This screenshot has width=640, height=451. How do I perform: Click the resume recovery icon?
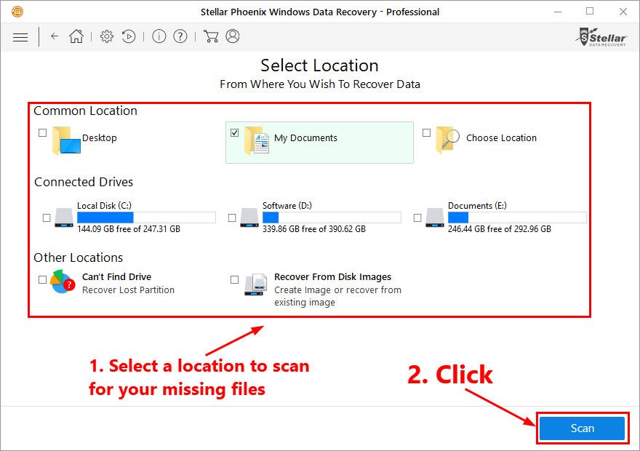pos(129,36)
